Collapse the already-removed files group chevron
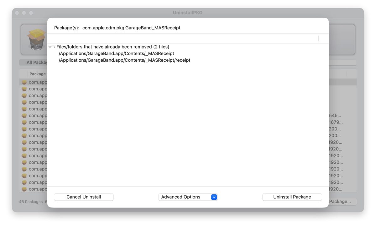The image size is (376, 234). click(x=50, y=47)
